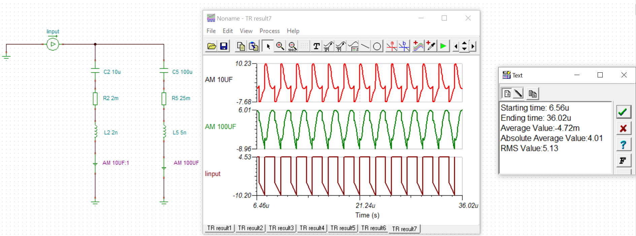
Task: Click the zoom out 100% magnifier icon
Action: click(x=292, y=46)
